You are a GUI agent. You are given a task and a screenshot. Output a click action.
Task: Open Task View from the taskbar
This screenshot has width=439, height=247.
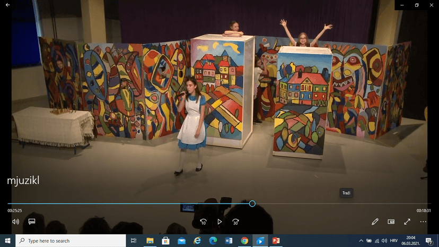tap(134, 241)
